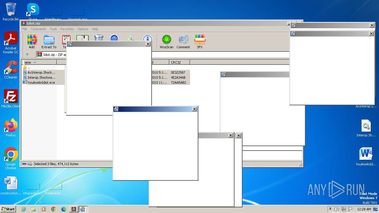Click the SFX toolbar icon
This screenshot has height=213, width=379.
coord(200,42)
